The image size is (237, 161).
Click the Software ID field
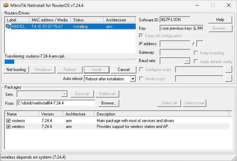pos(175,20)
